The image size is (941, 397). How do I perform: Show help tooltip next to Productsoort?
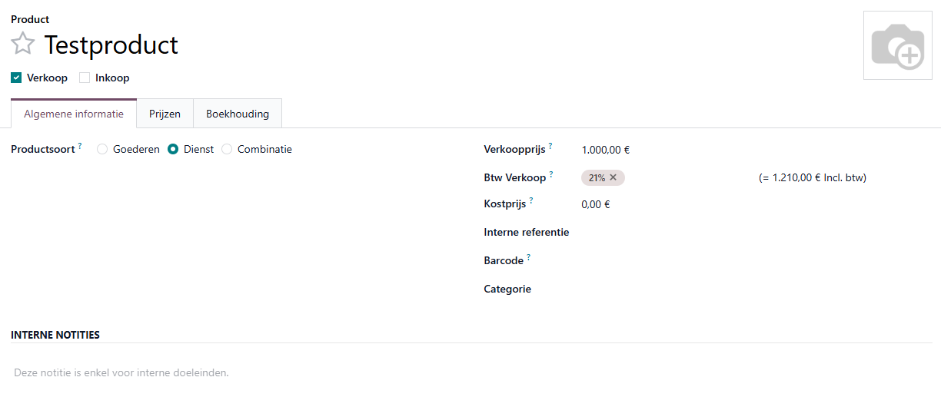pos(80,145)
